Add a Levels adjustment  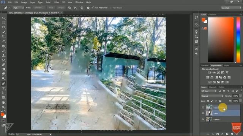214,73
